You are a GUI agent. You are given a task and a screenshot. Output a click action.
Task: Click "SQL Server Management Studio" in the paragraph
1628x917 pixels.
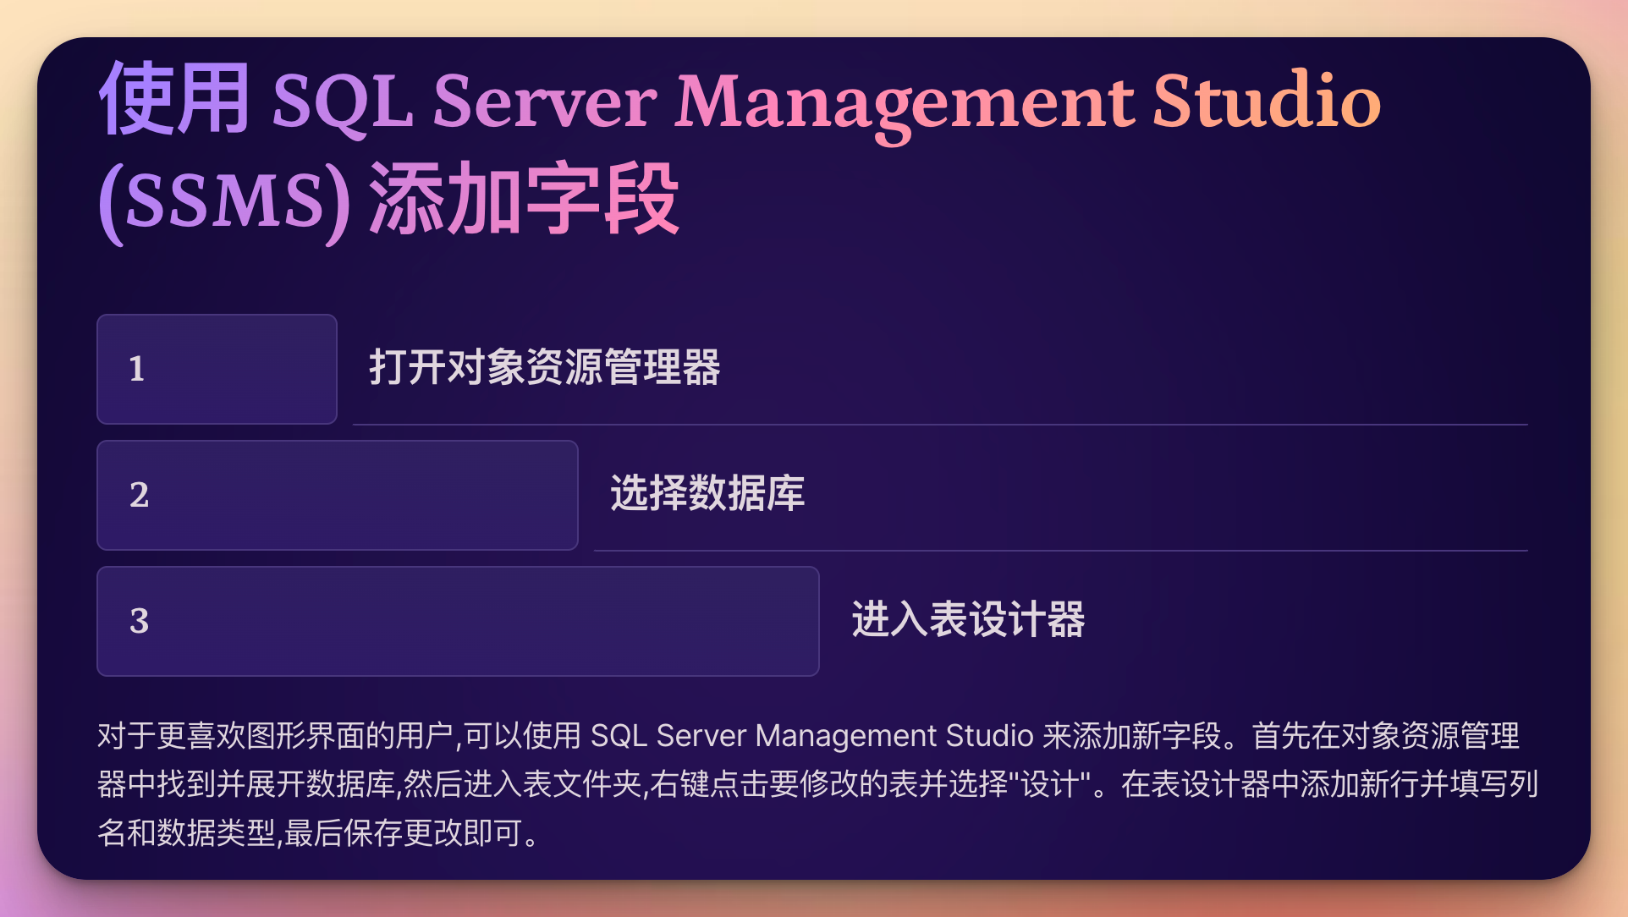(x=811, y=736)
